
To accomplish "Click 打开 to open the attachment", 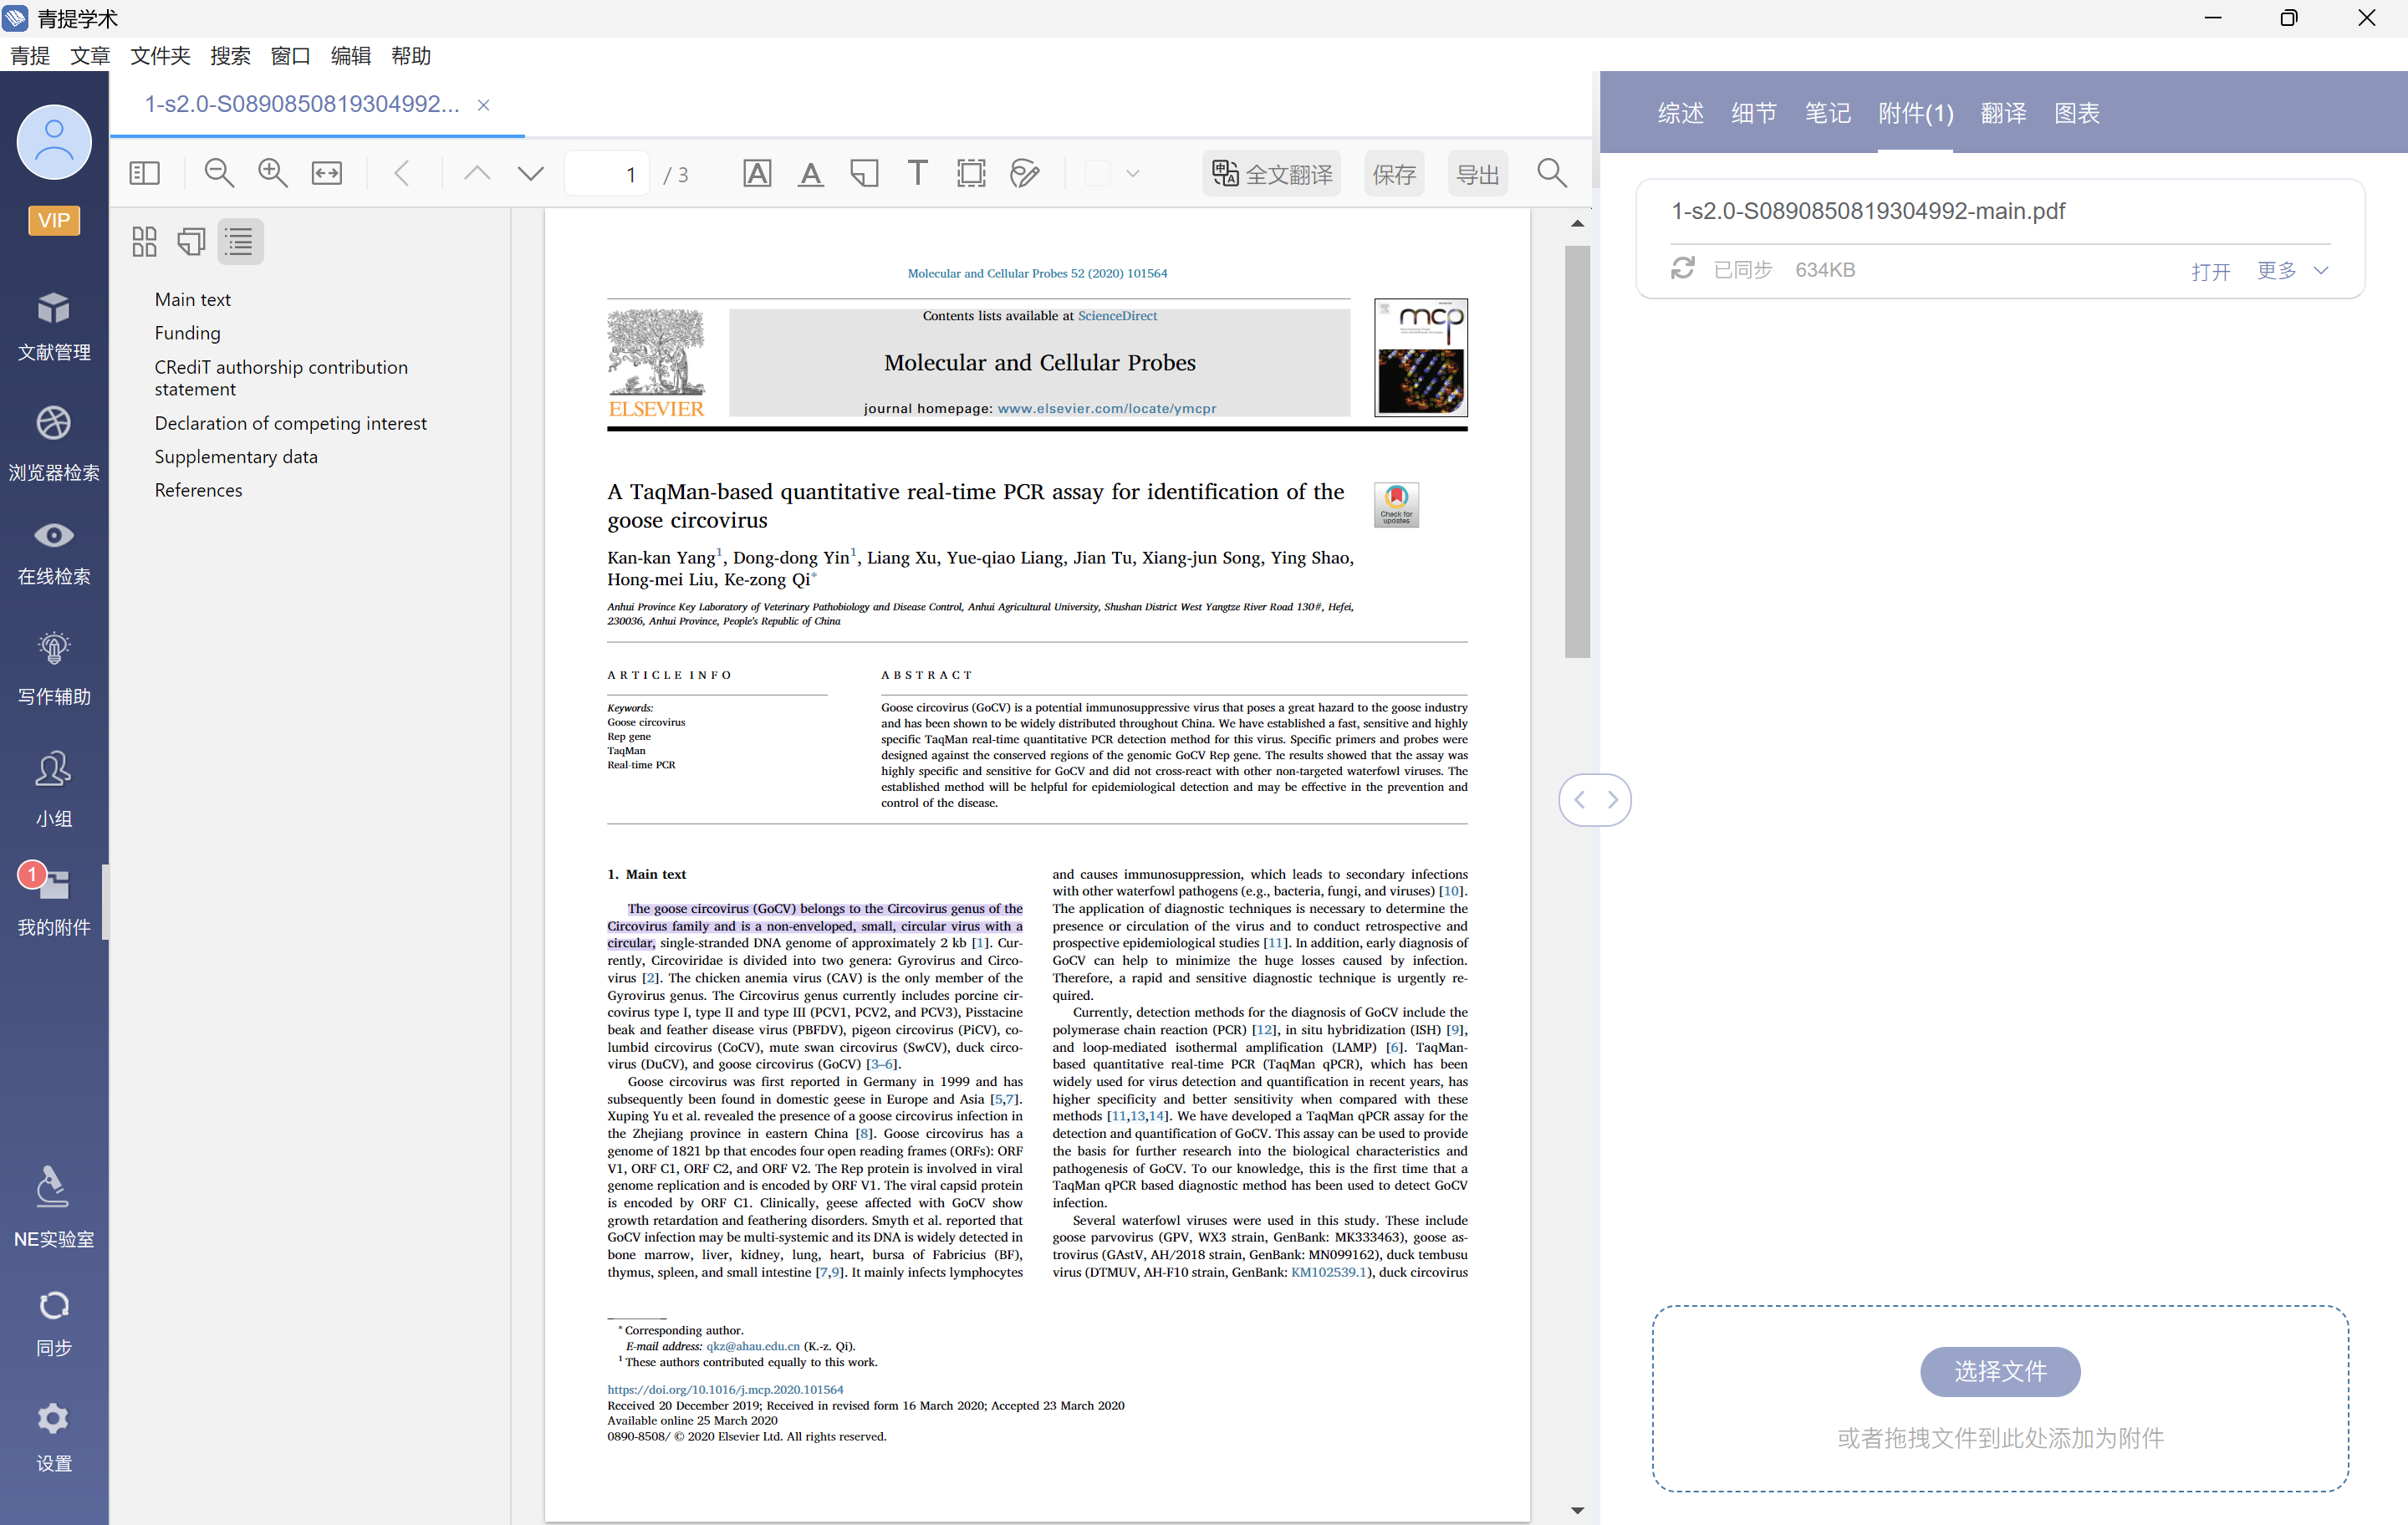I will click(2210, 271).
